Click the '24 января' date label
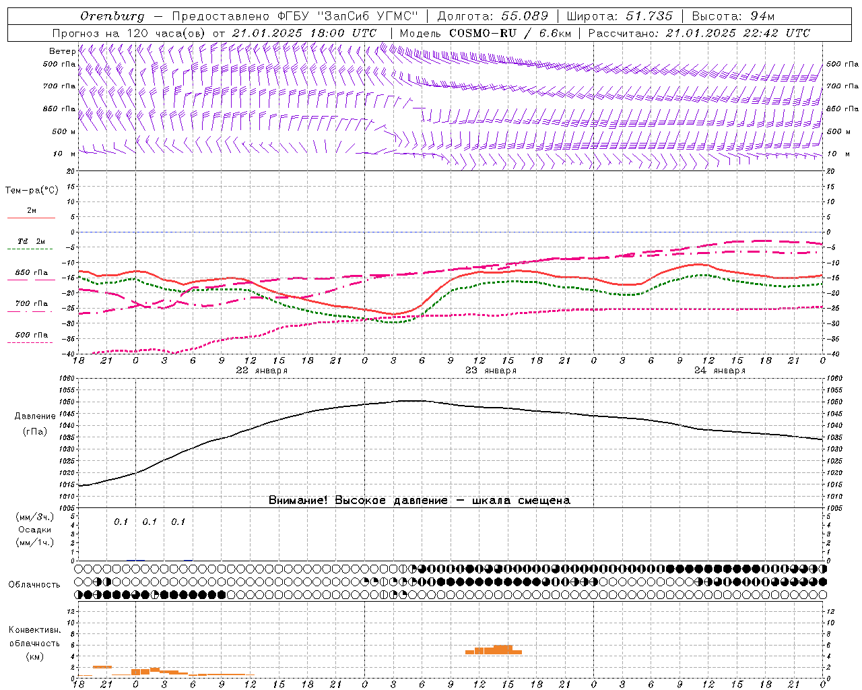Viewport: 862px width, 690px height. [720, 371]
